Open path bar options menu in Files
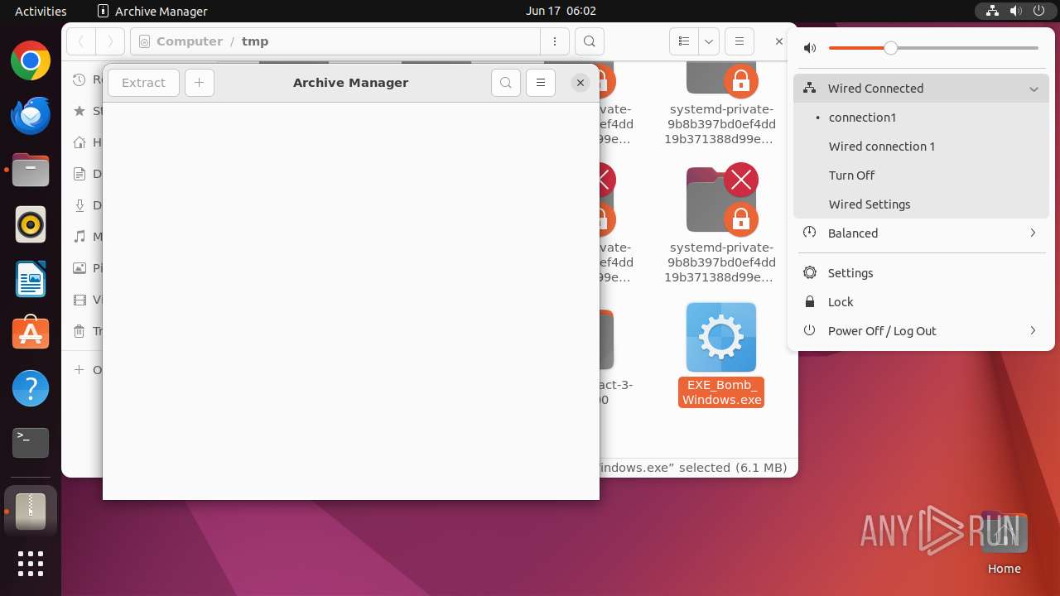The height and width of the screenshot is (596, 1060). point(554,41)
